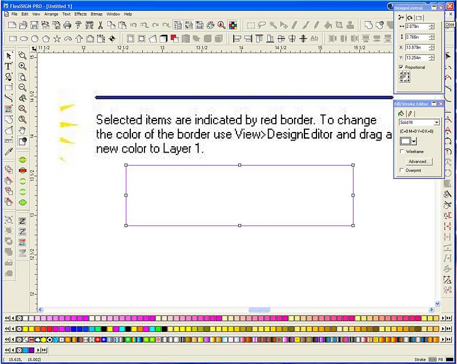Click the New document icon
Image resolution: width=457 pixels, height=364 pixels.
coord(12,25)
